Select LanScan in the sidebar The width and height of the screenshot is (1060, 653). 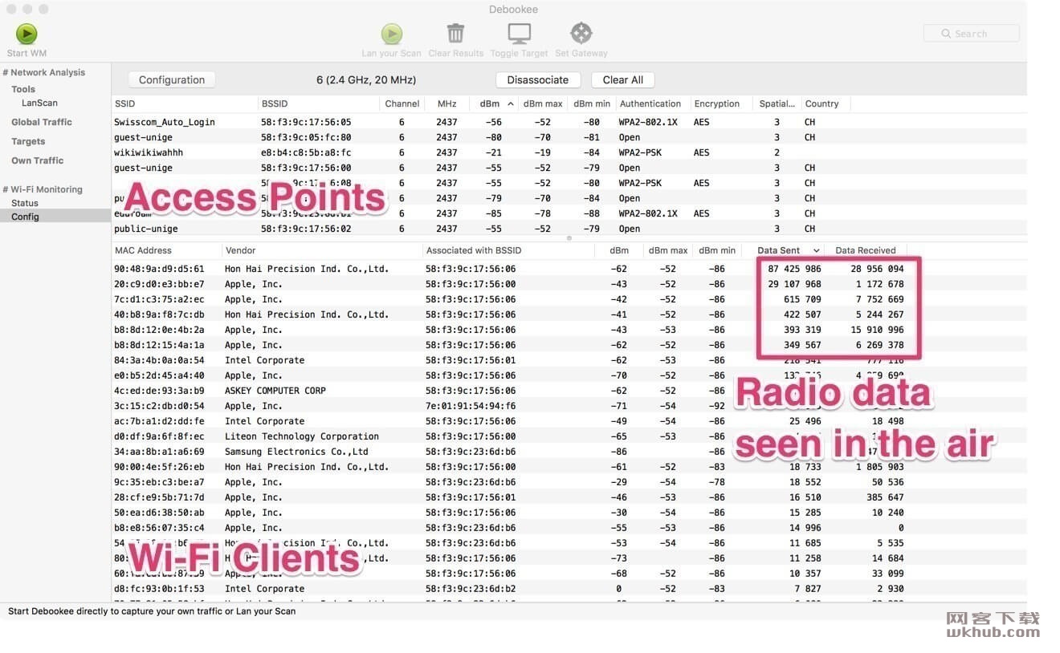pos(39,103)
